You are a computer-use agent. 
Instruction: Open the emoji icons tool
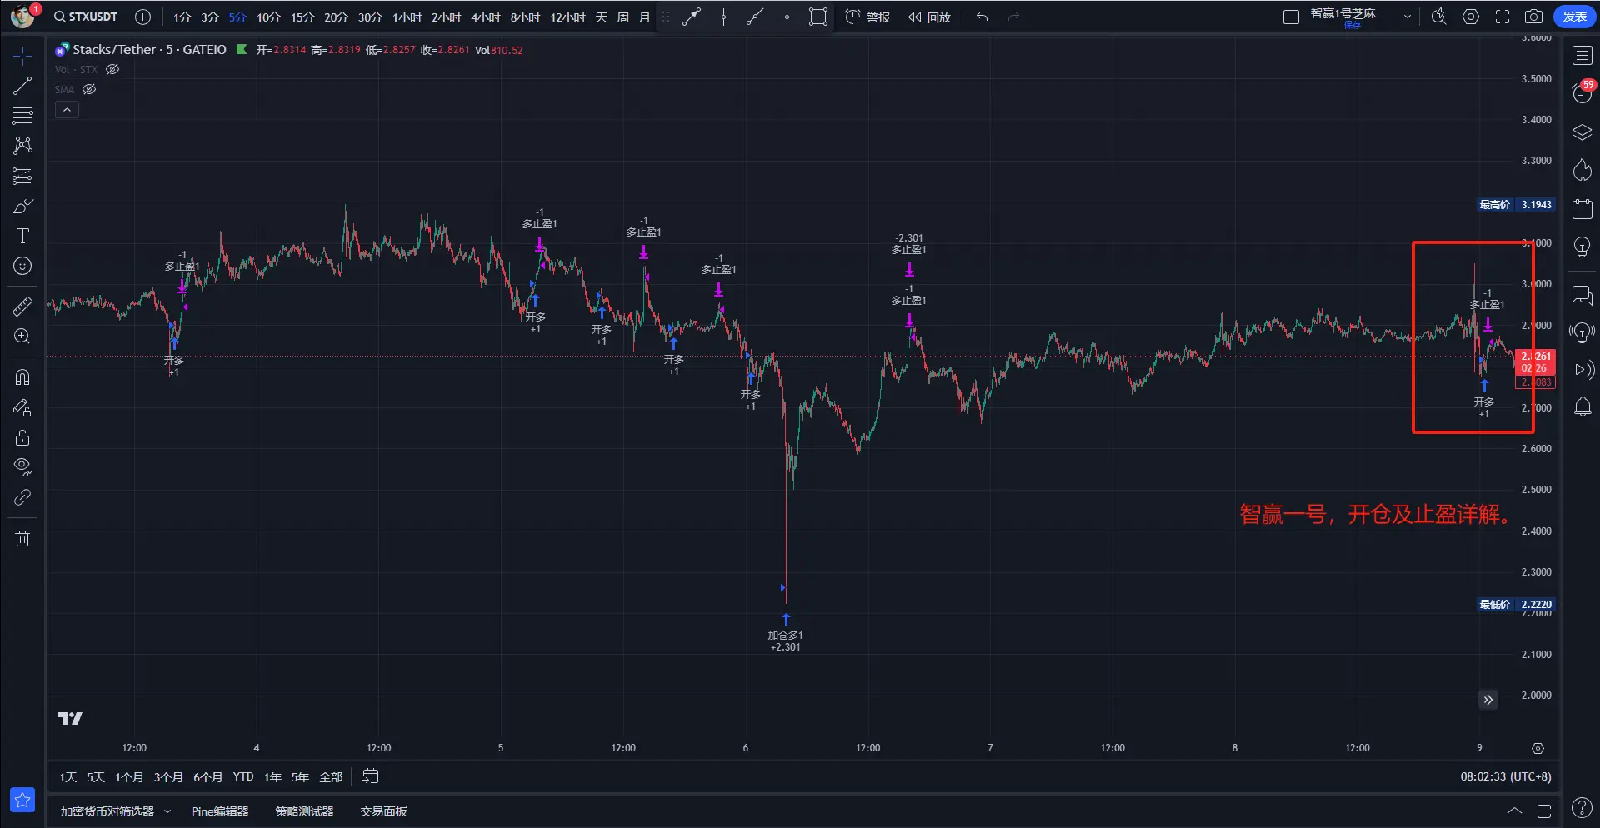point(22,266)
